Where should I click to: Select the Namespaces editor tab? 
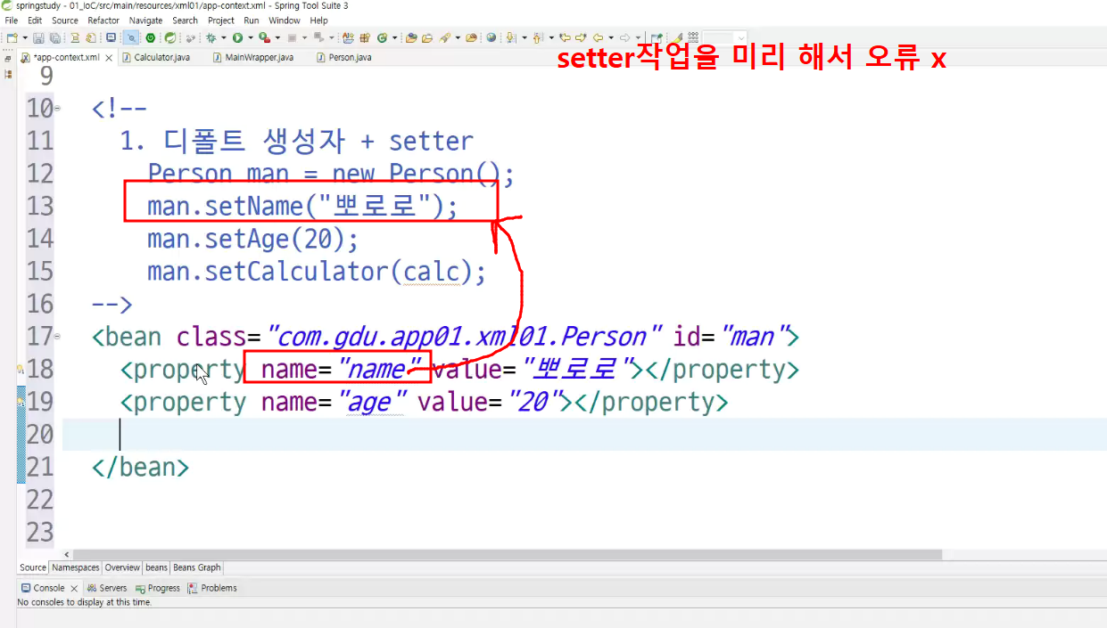(76, 567)
